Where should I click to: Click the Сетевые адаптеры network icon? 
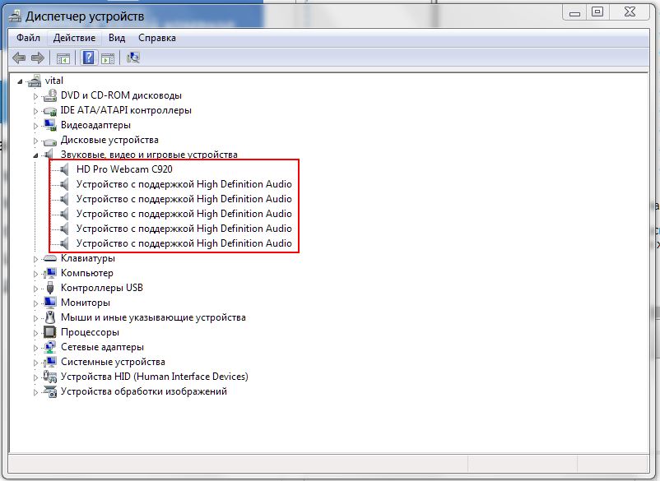[50, 347]
